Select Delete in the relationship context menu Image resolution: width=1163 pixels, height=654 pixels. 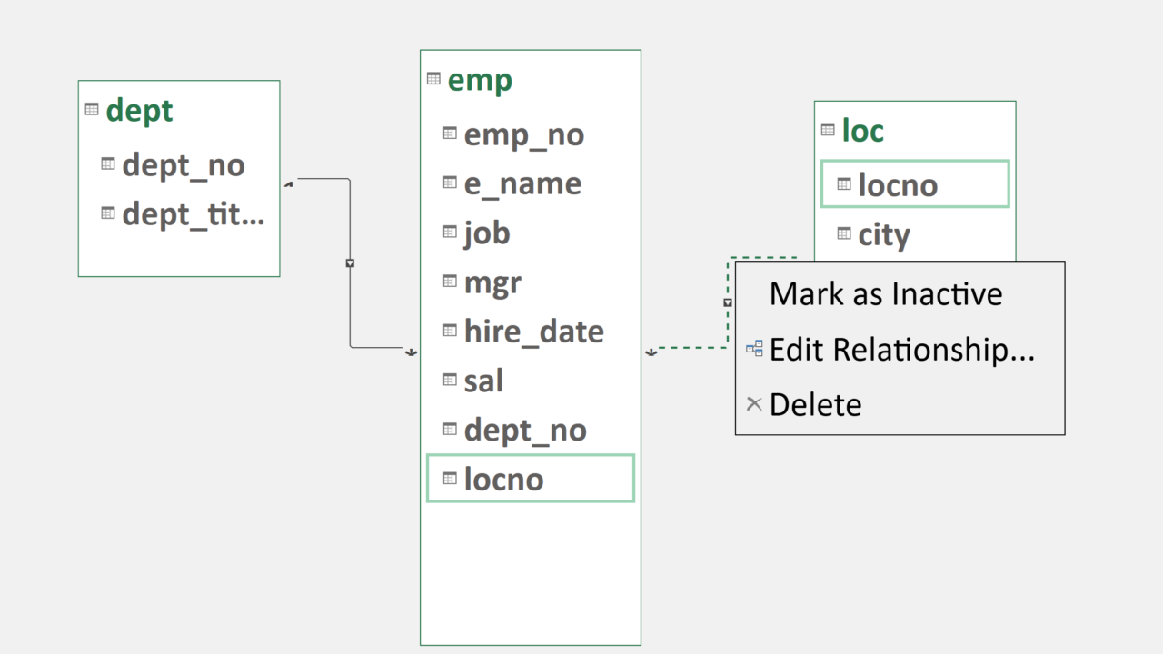click(x=815, y=404)
